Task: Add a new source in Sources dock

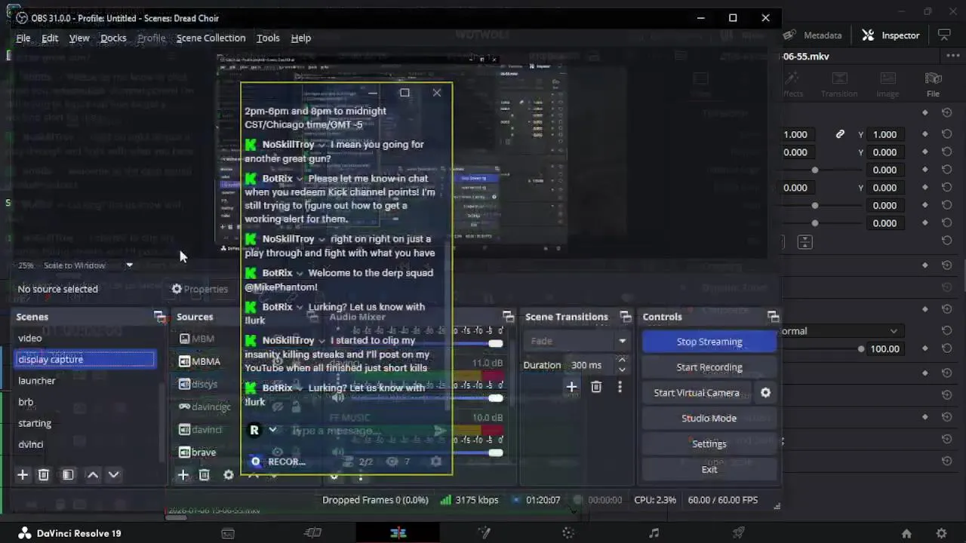Action: click(x=183, y=474)
